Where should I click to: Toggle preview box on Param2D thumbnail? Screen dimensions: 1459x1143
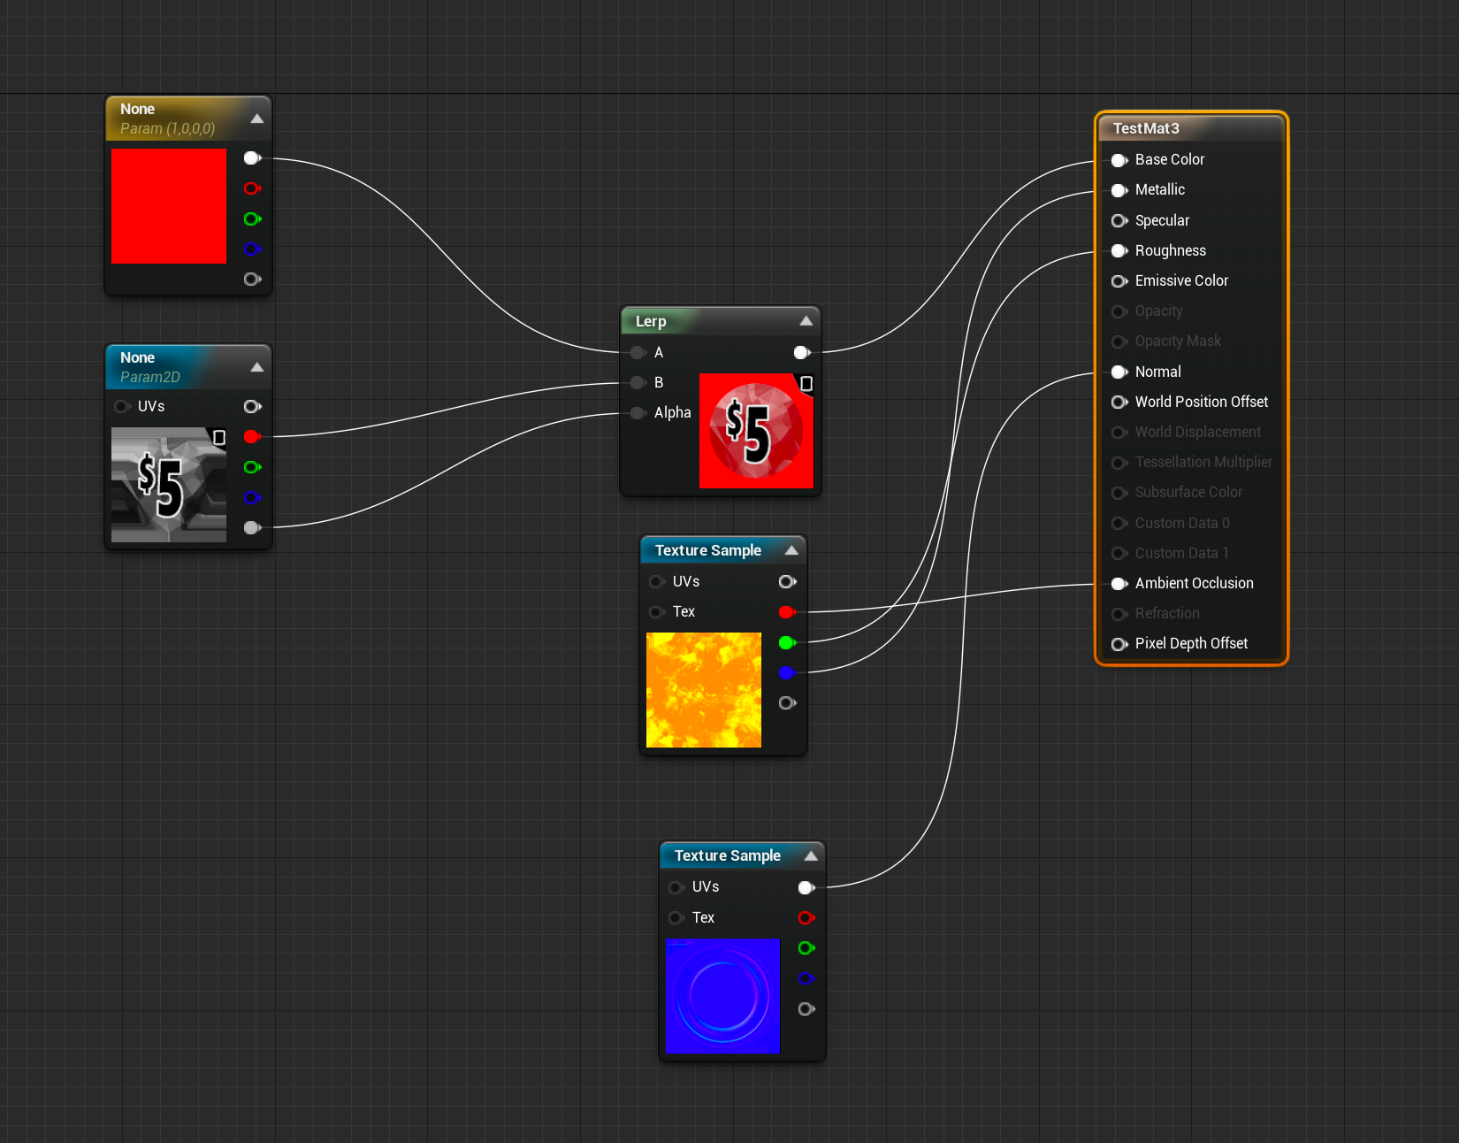(219, 437)
